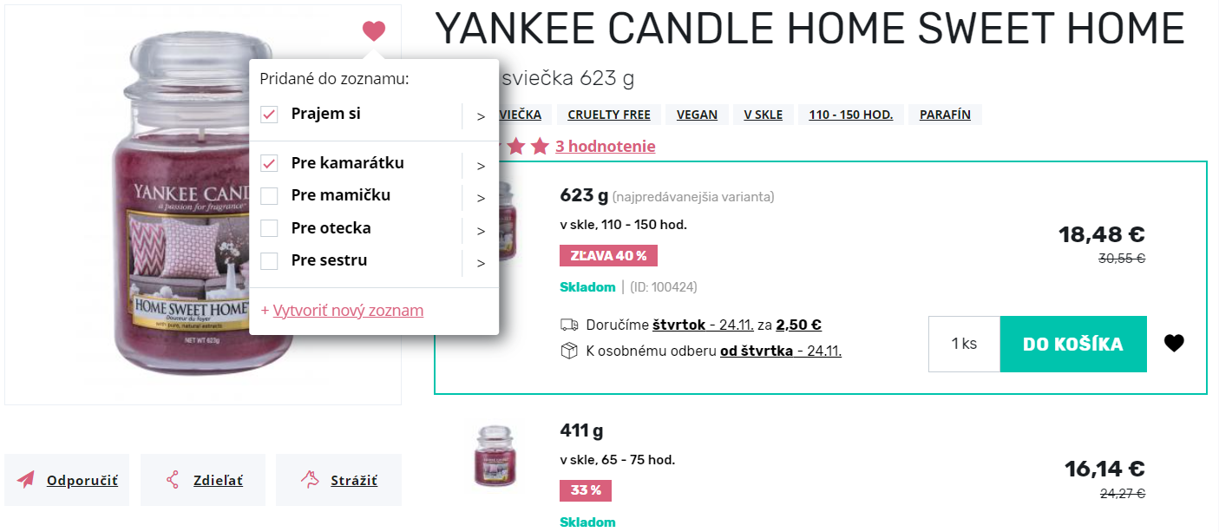Click the 1 ks quantity field
This screenshot has width=1219, height=532.
click(x=964, y=344)
